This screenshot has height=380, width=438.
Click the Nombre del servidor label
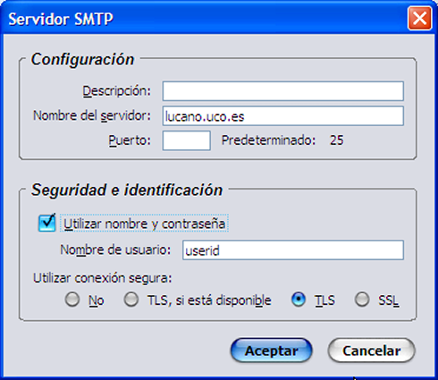click(x=92, y=115)
